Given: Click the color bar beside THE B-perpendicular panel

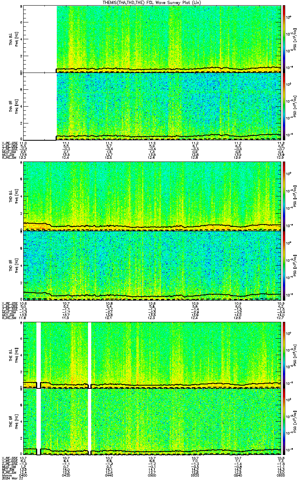Looking at the screenshot, I should tap(284, 355).
